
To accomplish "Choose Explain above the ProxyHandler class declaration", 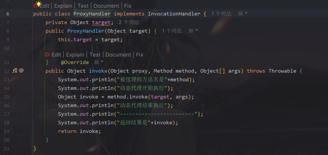I will click(63, 6).
